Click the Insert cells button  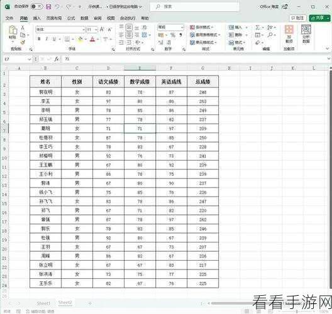click(238, 27)
